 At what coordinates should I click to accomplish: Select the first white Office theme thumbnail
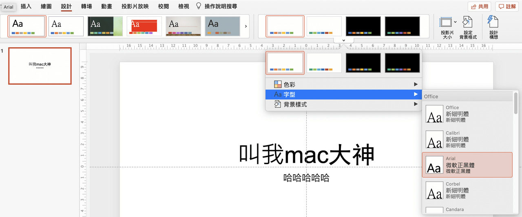(27, 26)
